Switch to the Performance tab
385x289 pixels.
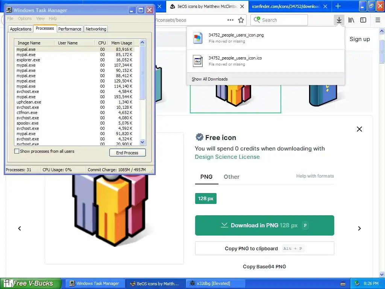pyautogui.click(x=70, y=29)
